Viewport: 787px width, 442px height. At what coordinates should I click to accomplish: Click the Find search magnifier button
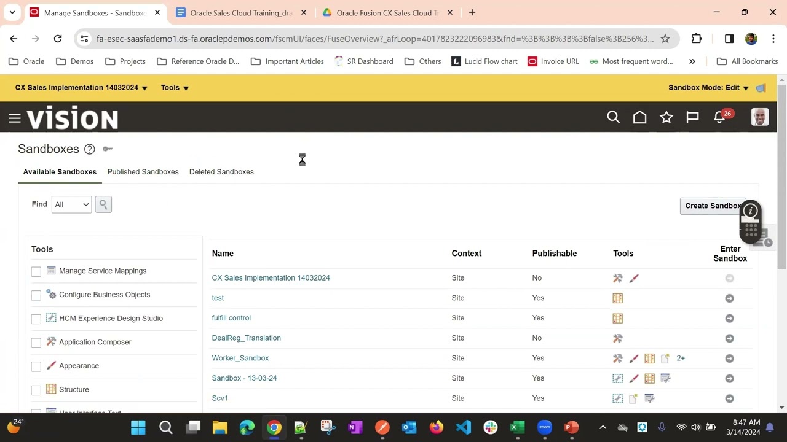tap(103, 204)
